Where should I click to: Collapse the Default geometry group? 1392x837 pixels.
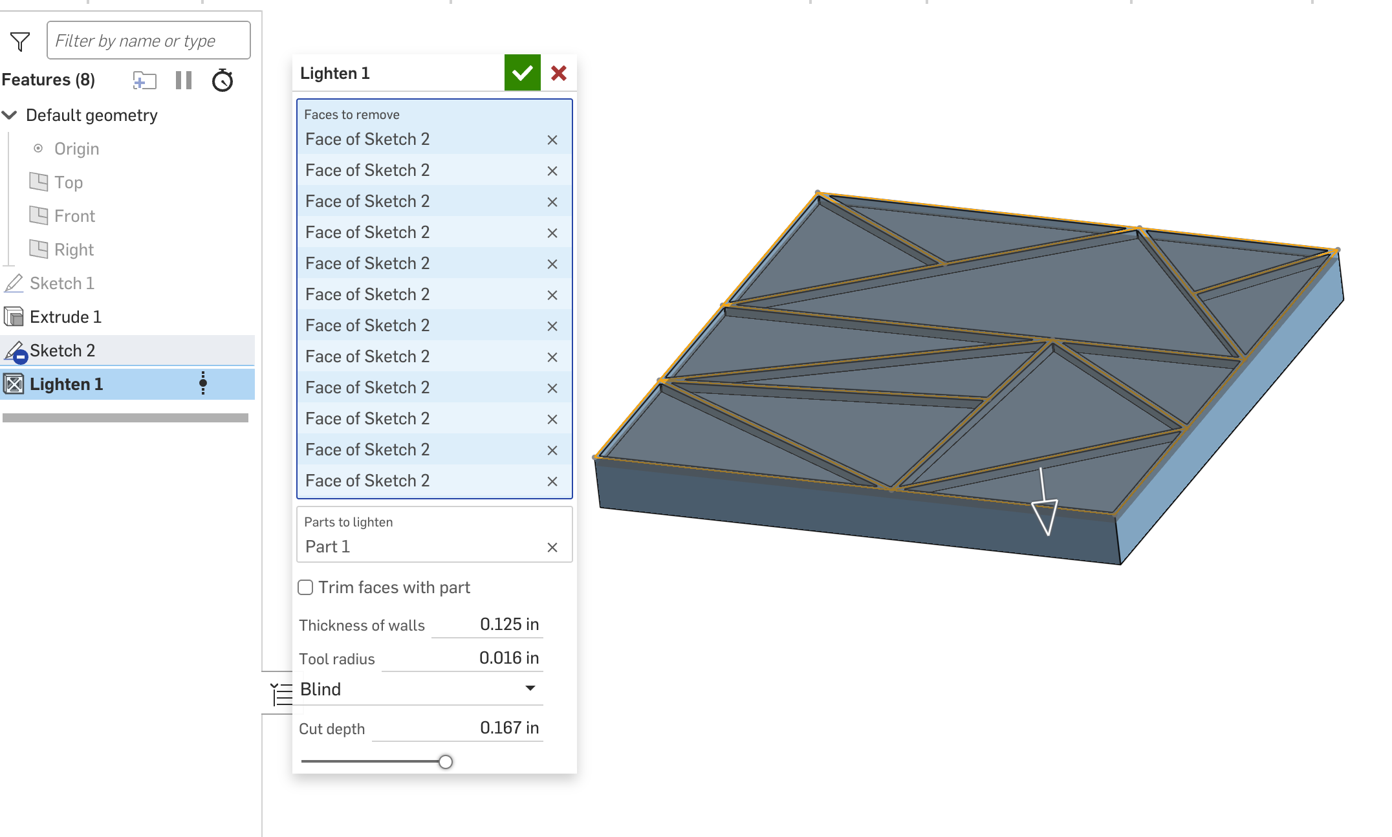tap(10, 115)
